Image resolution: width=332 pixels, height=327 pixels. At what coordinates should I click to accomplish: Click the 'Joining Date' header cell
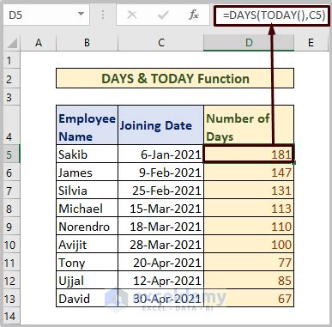point(160,125)
